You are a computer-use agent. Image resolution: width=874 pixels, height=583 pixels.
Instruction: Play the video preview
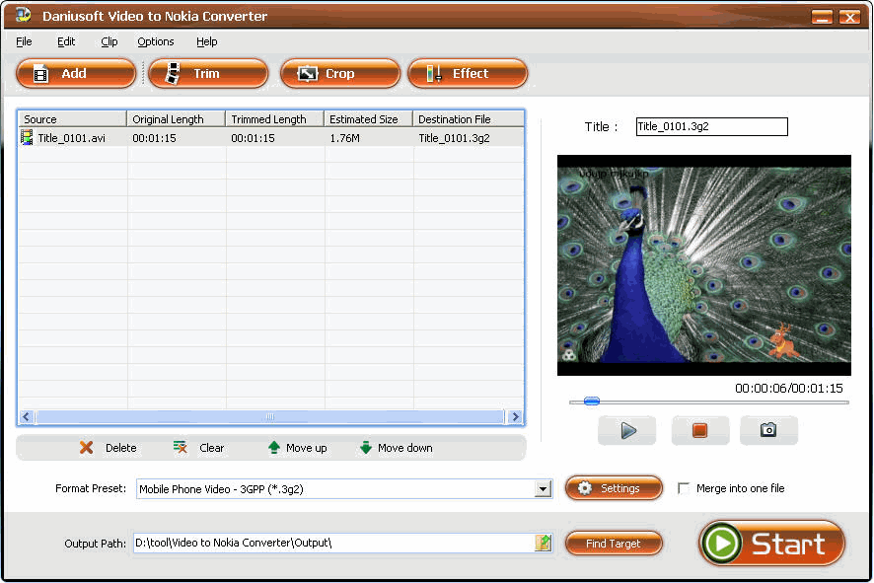[627, 430]
